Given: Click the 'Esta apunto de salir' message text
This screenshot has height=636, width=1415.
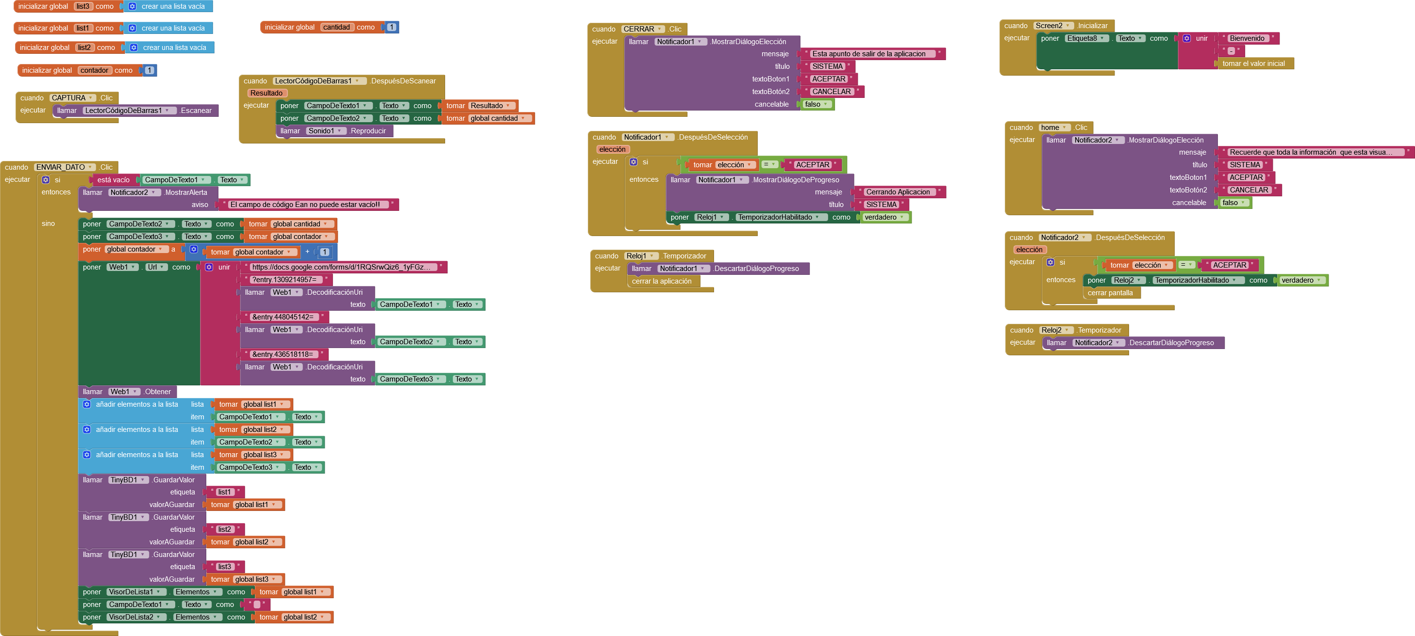Looking at the screenshot, I should pos(868,54).
